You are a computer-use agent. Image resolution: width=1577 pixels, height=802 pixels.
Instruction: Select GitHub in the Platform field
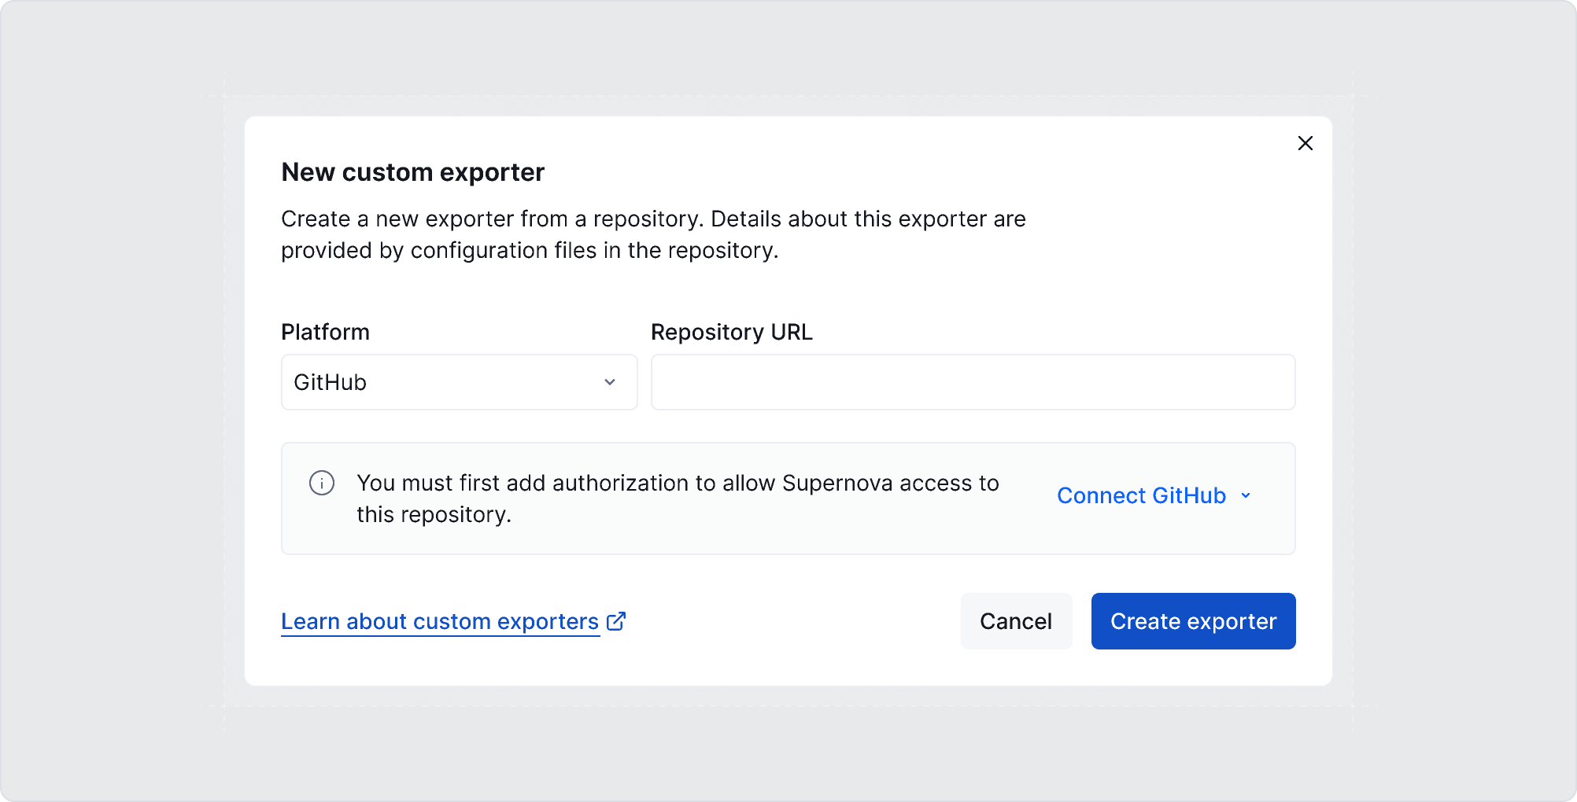[x=459, y=382]
